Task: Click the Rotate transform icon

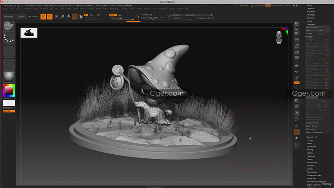Action: pos(68,17)
